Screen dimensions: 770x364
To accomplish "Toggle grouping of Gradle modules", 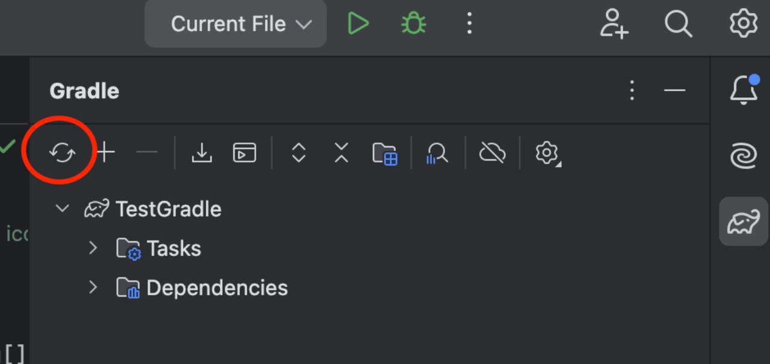I will point(385,152).
